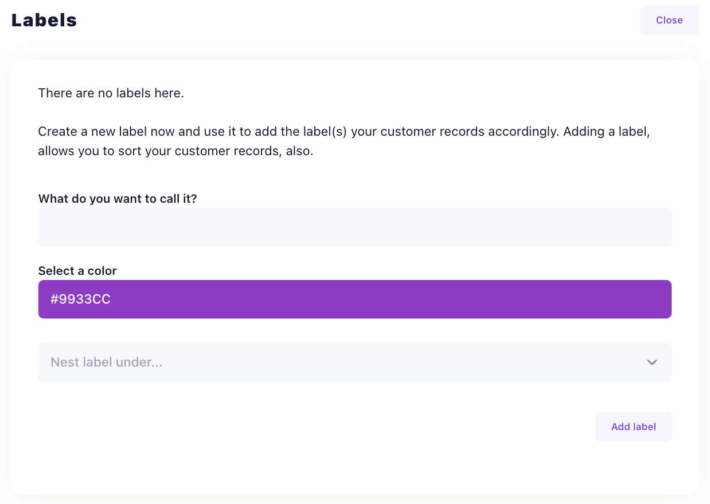Click the "Nest label under..." placeholder text
This screenshot has height=504, width=710.
tap(106, 362)
